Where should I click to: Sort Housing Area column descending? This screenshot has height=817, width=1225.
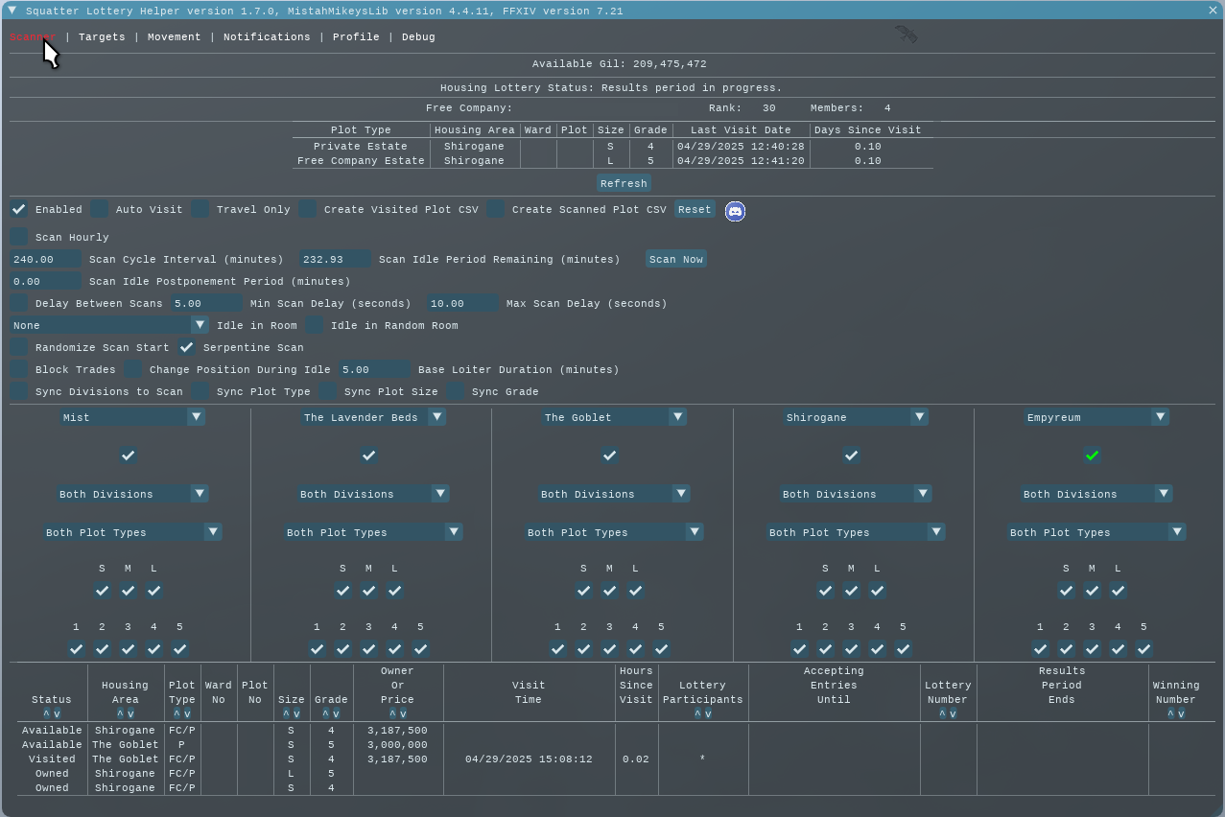[x=130, y=714]
